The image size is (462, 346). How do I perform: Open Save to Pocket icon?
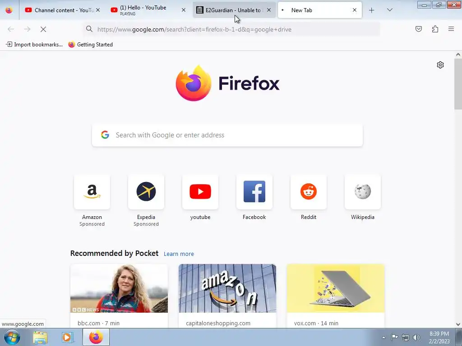(x=418, y=29)
